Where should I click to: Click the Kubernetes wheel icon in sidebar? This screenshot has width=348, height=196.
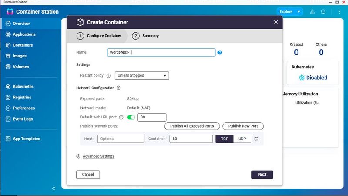point(8,86)
